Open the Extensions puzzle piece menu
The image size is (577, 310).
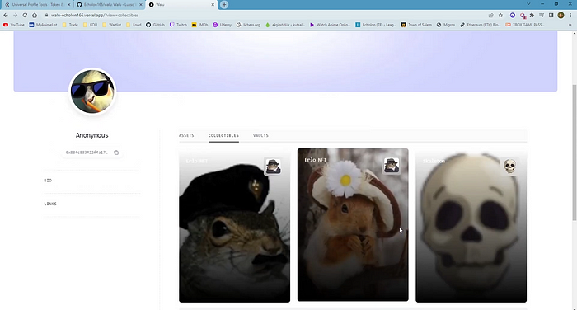pos(532,15)
